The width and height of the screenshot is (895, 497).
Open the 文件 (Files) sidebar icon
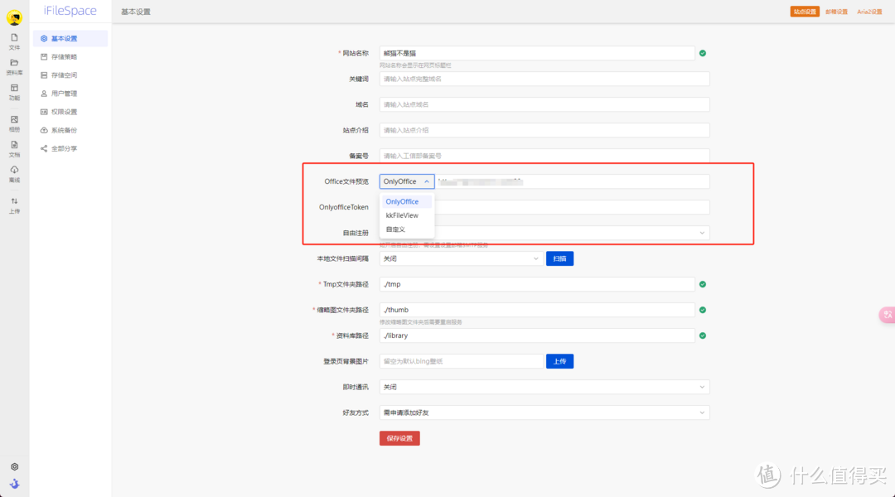tap(14, 41)
